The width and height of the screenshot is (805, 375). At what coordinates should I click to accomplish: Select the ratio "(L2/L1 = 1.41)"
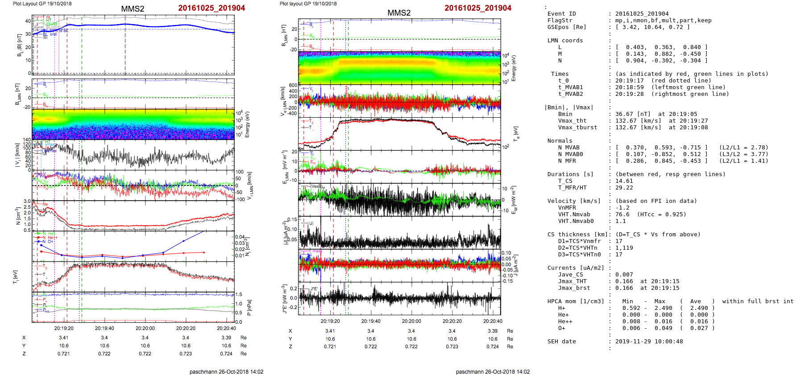click(x=744, y=161)
